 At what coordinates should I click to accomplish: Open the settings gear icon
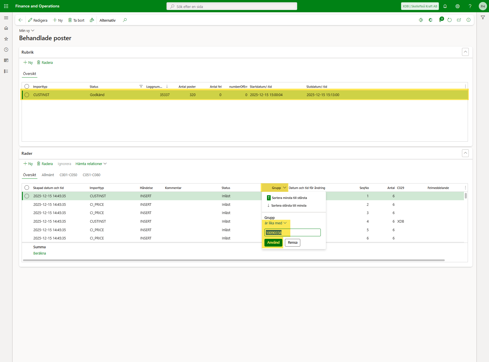coord(457,6)
